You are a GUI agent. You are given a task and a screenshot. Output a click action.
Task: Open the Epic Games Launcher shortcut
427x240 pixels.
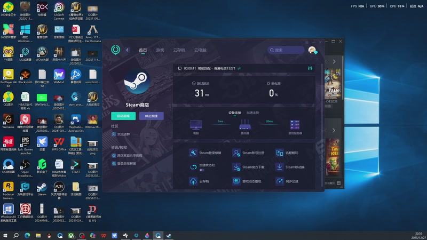[25, 146]
